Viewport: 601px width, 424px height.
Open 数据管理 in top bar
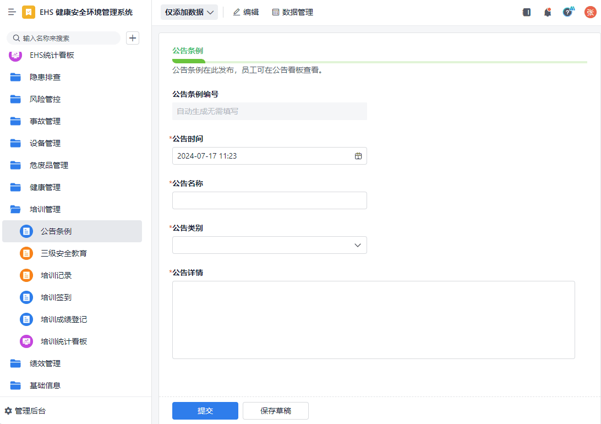coord(292,12)
